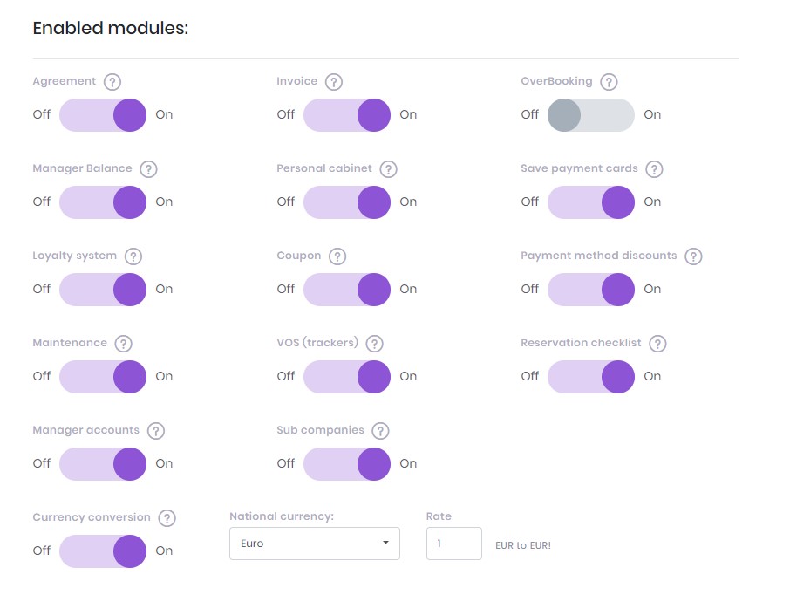Click the help icon beside Invoice
The height and width of the screenshot is (595, 790).
pos(334,82)
